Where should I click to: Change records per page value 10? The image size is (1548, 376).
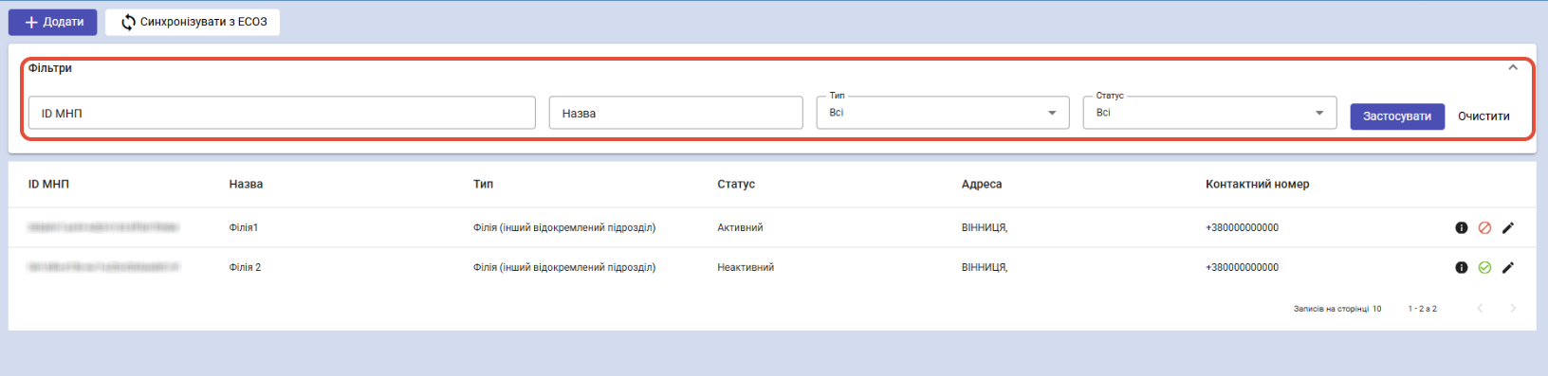1377,309
